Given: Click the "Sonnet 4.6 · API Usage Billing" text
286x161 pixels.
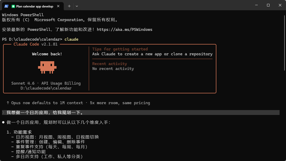Looking at the screenshot, I should 46,83.
